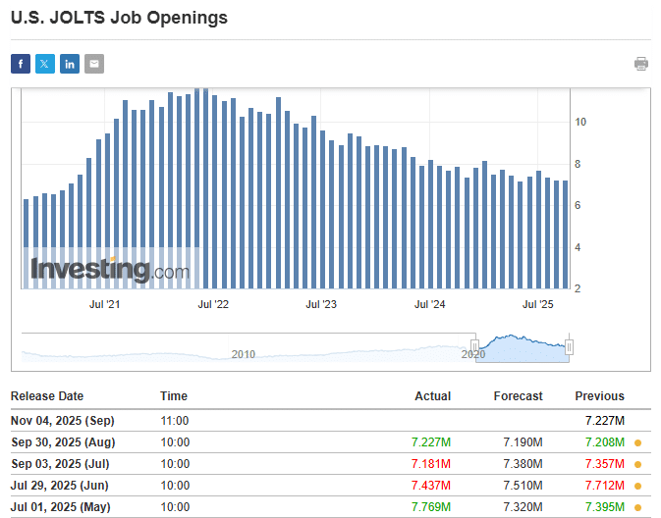Click orange revision dot in Sep 30 row
The image size is (661, 518).
tap(637, 442)
